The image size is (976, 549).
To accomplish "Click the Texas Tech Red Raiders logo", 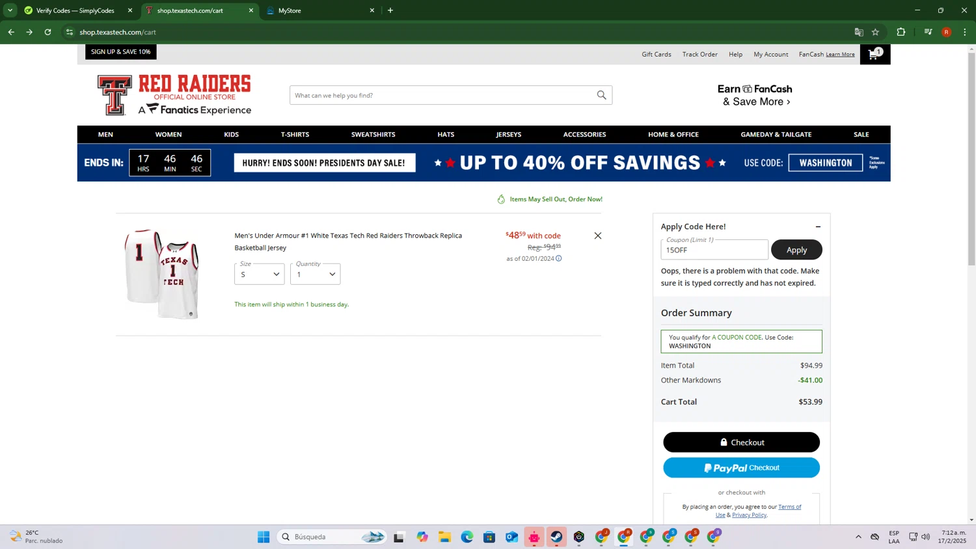I will point(174,95).
